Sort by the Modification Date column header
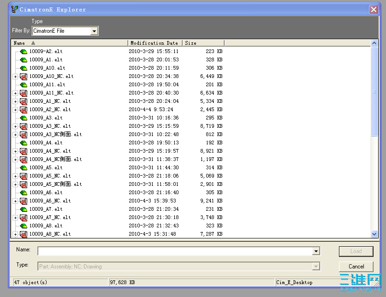 click(x=155, y=43)
